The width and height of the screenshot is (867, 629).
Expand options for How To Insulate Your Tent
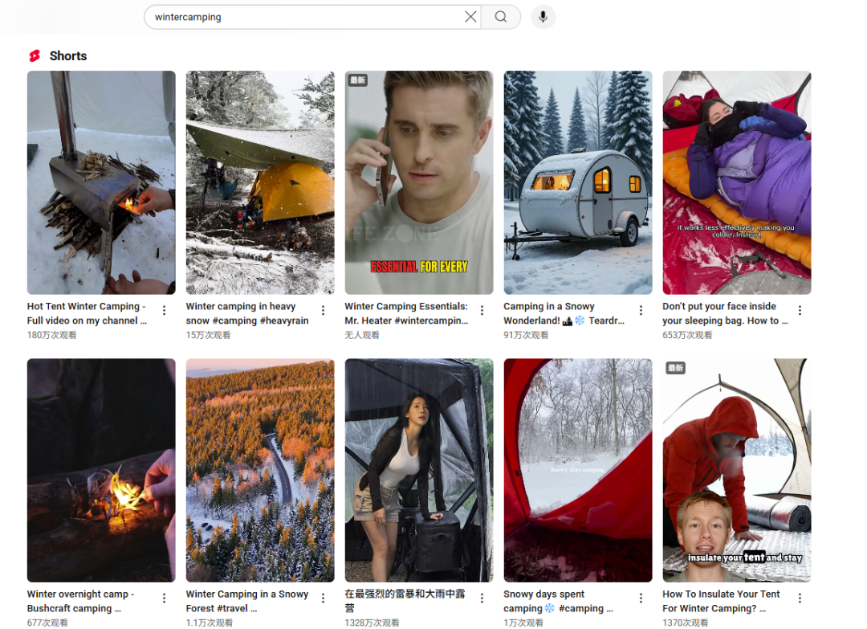click(x=800, y=598)
